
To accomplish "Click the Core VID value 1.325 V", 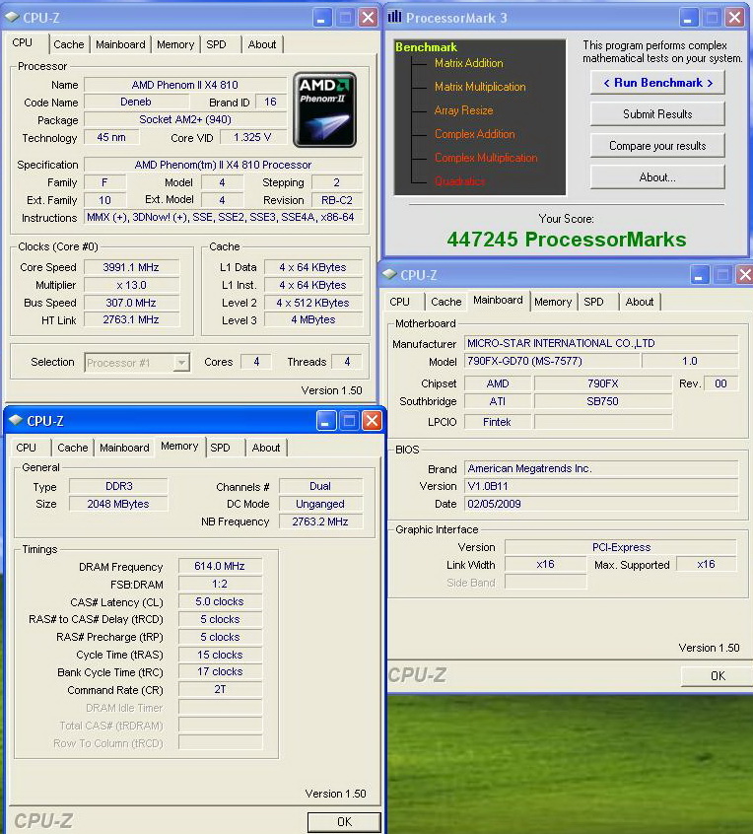I will [252, 137].
